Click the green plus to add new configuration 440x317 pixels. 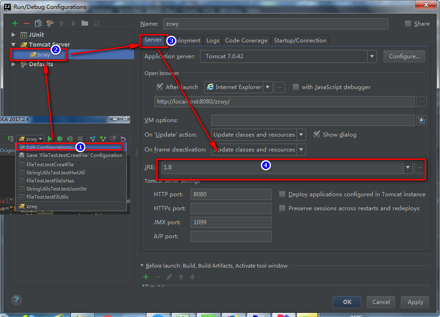[15, 23]
